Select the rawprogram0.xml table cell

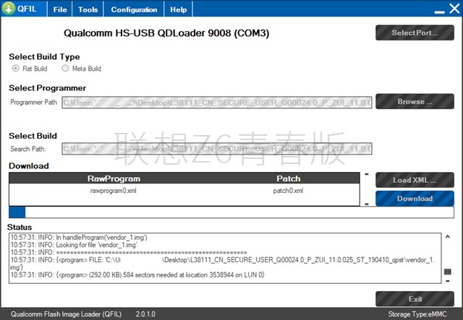[x=114, y=191]
